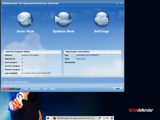
Task: Click the bitdefender logo on desktop wallpaper
Action: [141, 110]
